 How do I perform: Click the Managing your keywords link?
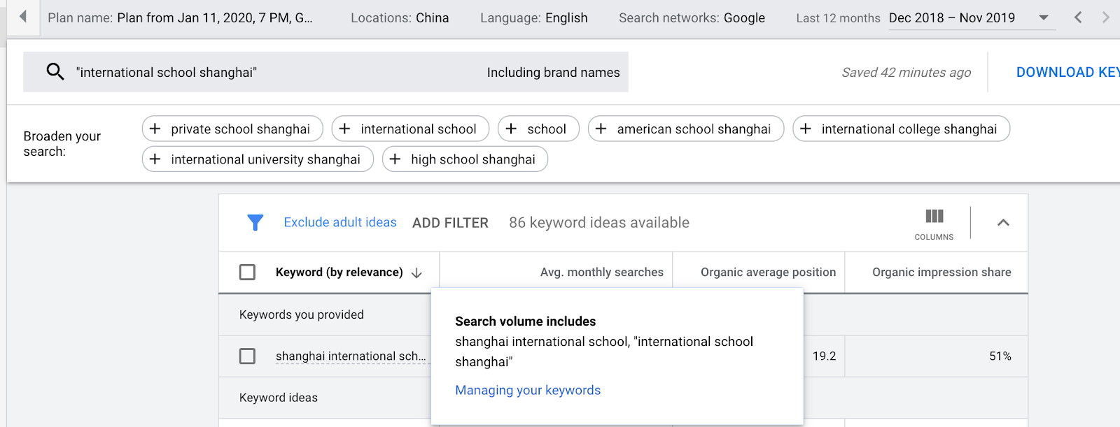[528, 390]
